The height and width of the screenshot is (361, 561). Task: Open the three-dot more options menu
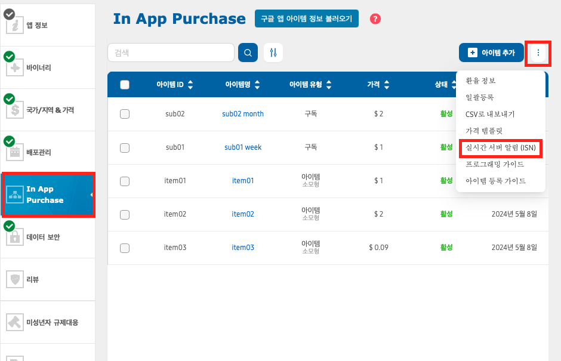pyautogui.click(x=538, y=53)
